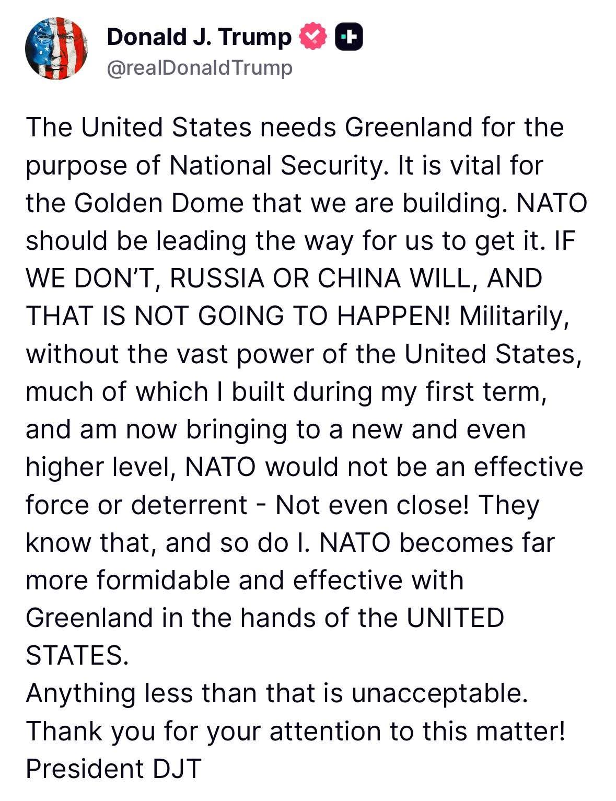Open the @realDonaldTrump handle
The height and width of the screenshot is (801, 616).
(200, 66)
